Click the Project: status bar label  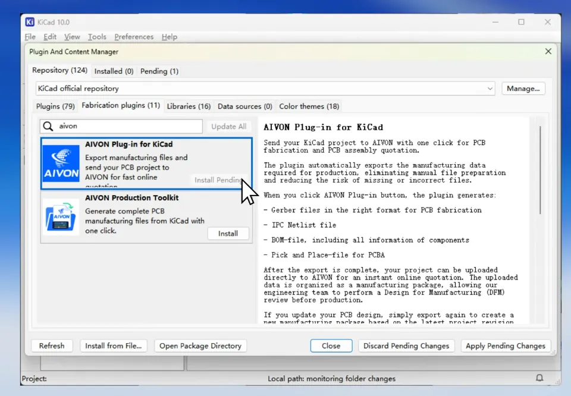(x=34, y=379)
